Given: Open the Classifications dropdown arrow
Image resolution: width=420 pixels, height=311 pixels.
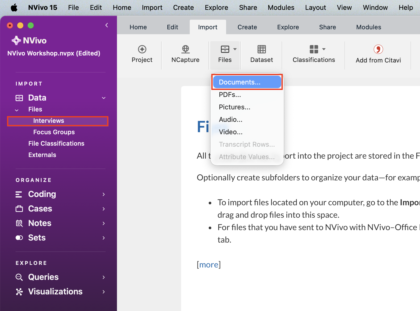Looking at the screenshot, I should coord(324,49).
